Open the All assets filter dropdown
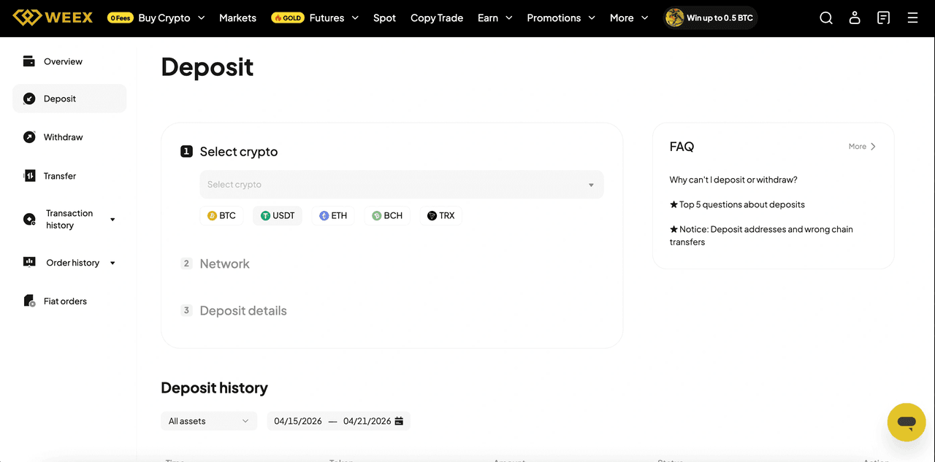 (209, 421)
